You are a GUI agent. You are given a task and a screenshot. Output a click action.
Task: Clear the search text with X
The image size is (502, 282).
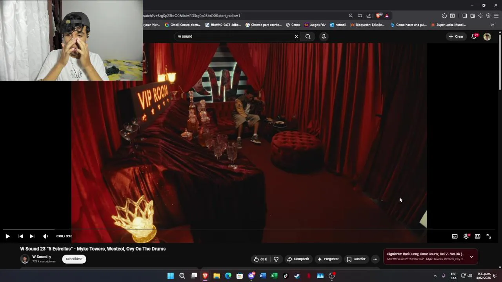tap(296, 36)
